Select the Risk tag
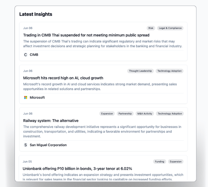208x187 pixels. coord(151,28)
